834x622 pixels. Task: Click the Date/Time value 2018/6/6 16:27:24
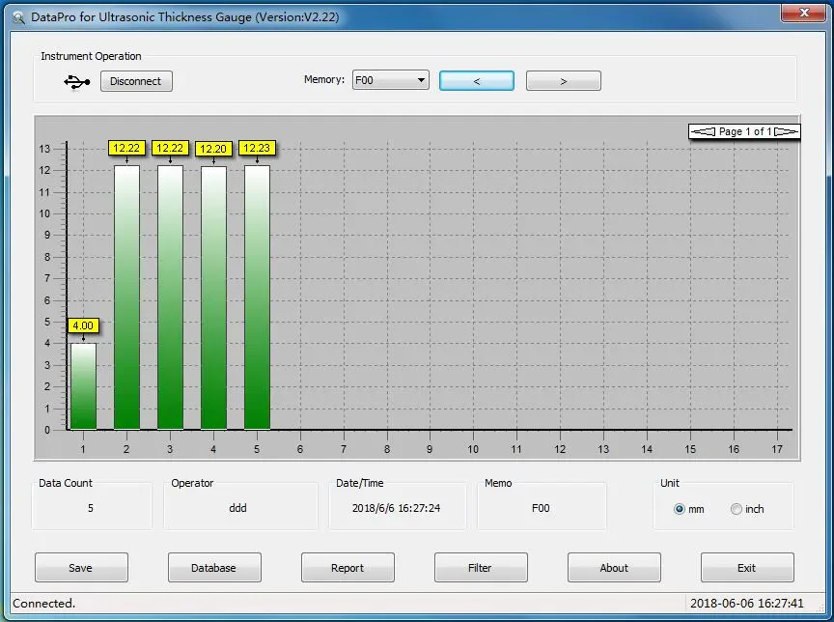point(397,508)
